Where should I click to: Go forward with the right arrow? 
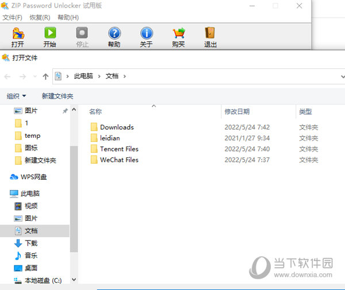click(22, 76)
